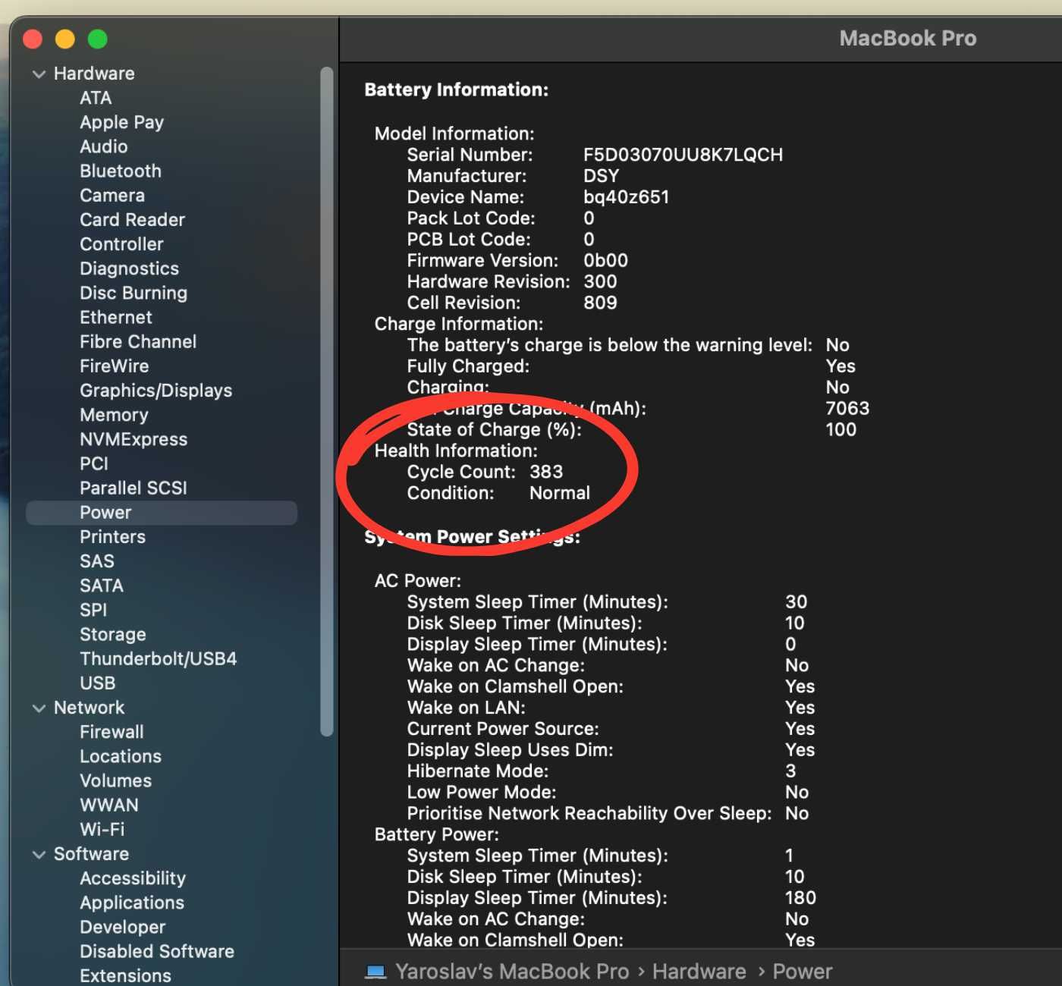Open Card Reader information
Screen dimensions: 1062x986
coord(132,219)
